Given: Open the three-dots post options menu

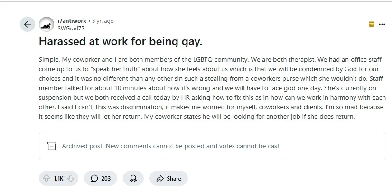Looking at the screenshot, I should point(382,24).
